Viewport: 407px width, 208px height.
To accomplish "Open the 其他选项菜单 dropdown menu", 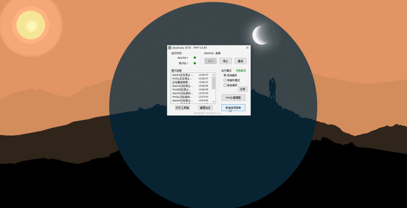I will click(233, 107).
